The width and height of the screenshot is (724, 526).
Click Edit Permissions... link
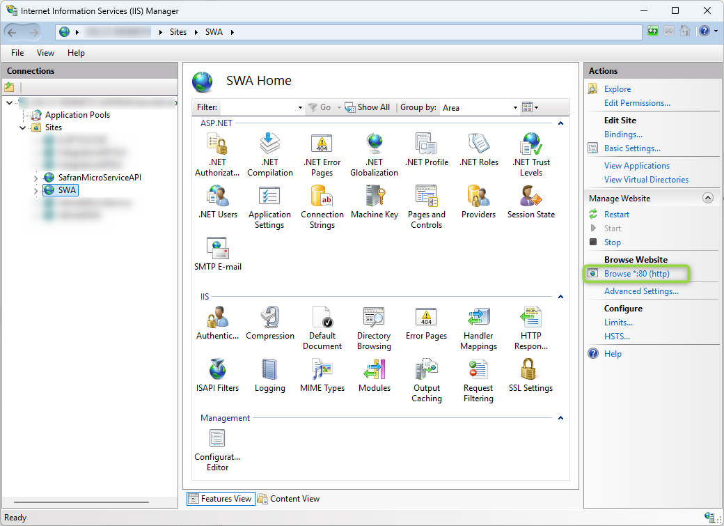[x=637, y=103]
